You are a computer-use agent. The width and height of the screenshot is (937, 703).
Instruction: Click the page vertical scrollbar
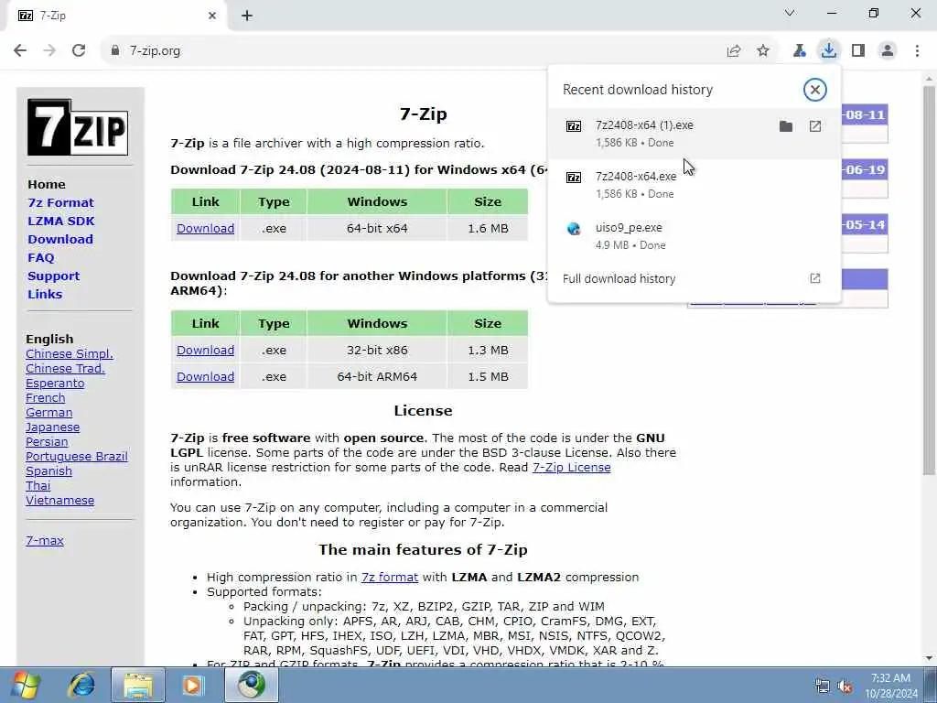point(929,281)
